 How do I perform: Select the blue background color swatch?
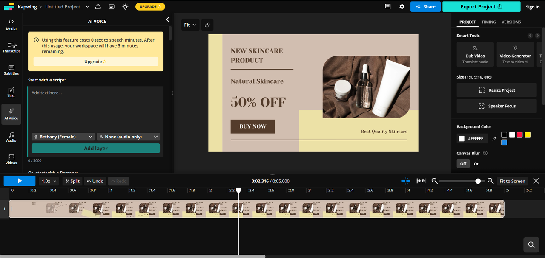point(504,143)
